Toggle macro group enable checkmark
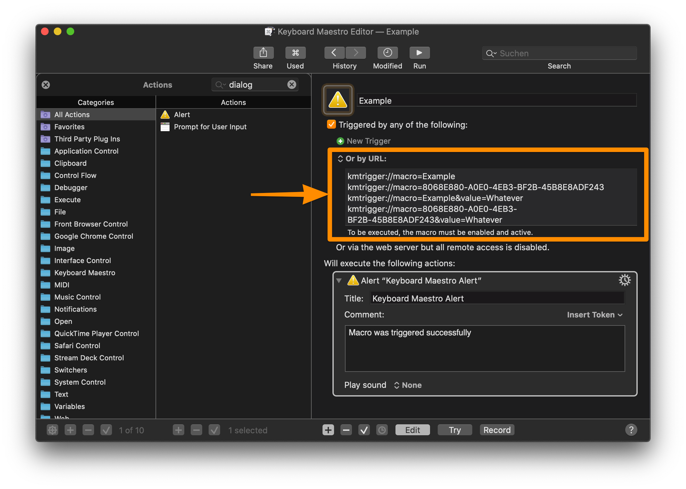Image resolution: width=686 pixels, height=489 pixels. (x=106, y=430)
